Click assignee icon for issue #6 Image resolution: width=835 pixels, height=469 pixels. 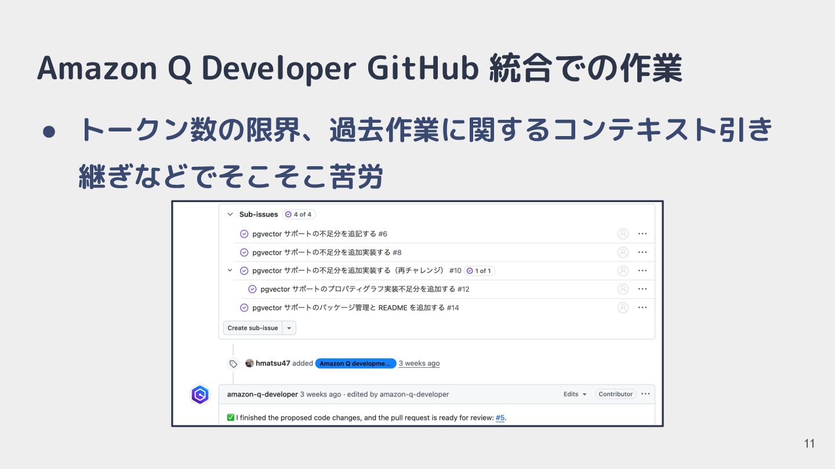point(623,234)
